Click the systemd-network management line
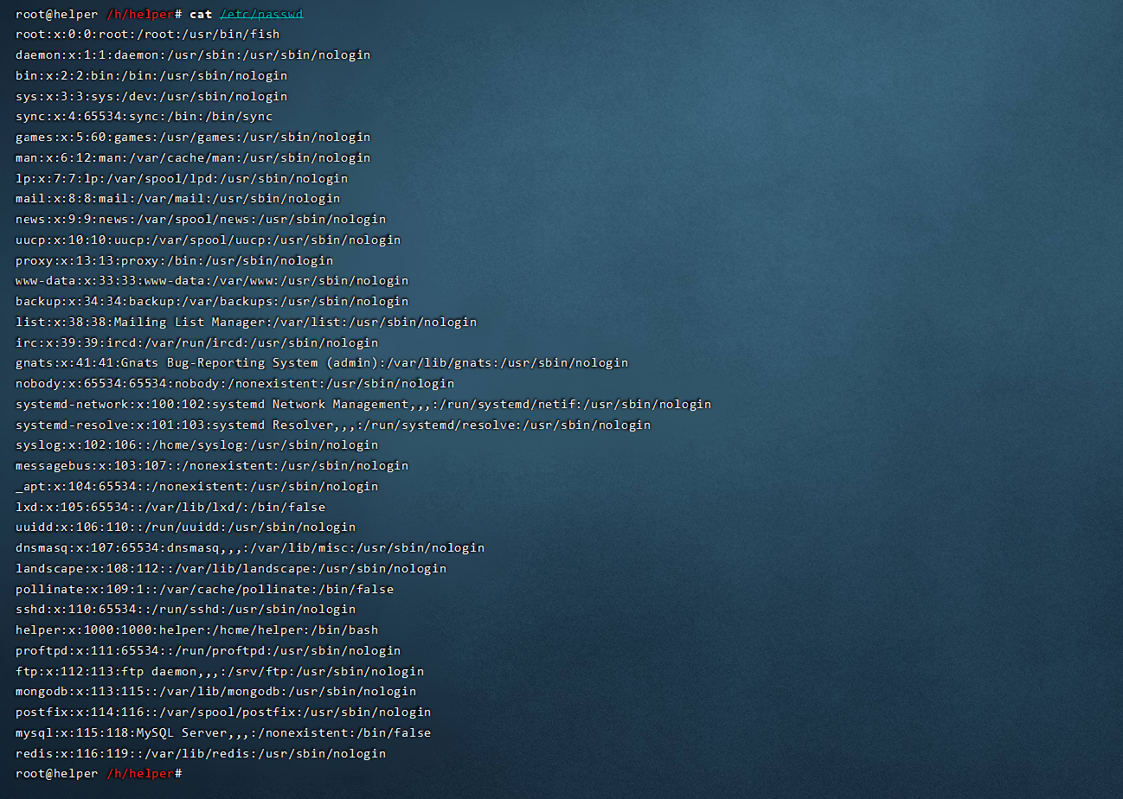The height and width of the screenshot is (799, 1123). pos(363,404)
